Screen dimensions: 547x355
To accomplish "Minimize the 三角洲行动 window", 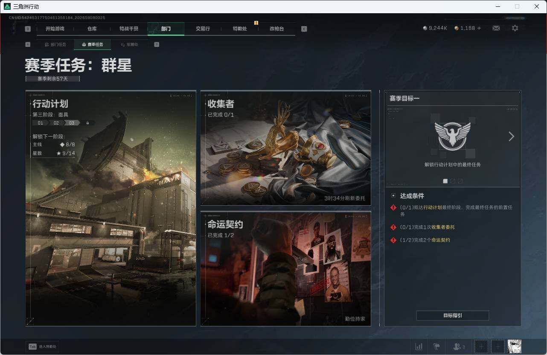I will tap(498, 6).
